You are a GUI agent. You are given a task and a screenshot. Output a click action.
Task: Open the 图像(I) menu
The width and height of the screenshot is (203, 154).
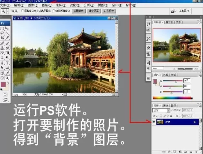tap(33, 5)
